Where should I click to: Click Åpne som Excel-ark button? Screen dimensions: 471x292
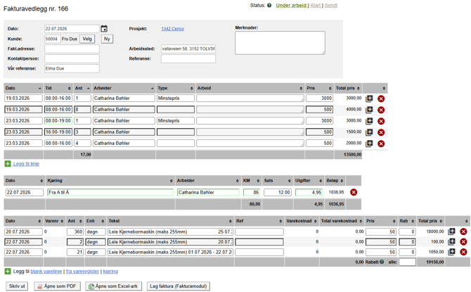[x=114, y=286]
